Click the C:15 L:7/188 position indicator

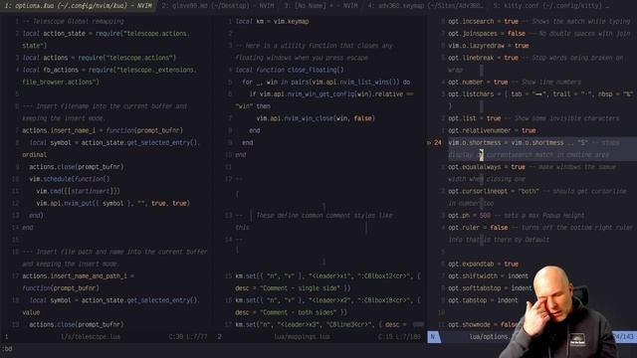(x=399, y=337)
